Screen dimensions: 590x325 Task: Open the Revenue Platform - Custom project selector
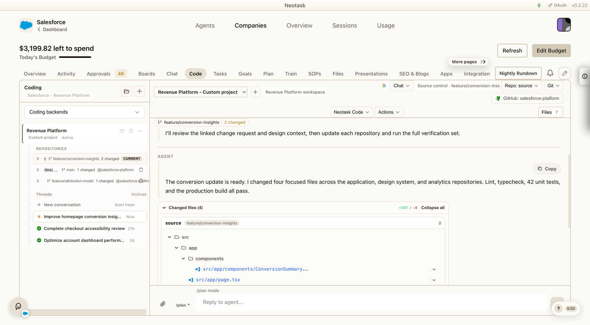(x=200, y=92)
